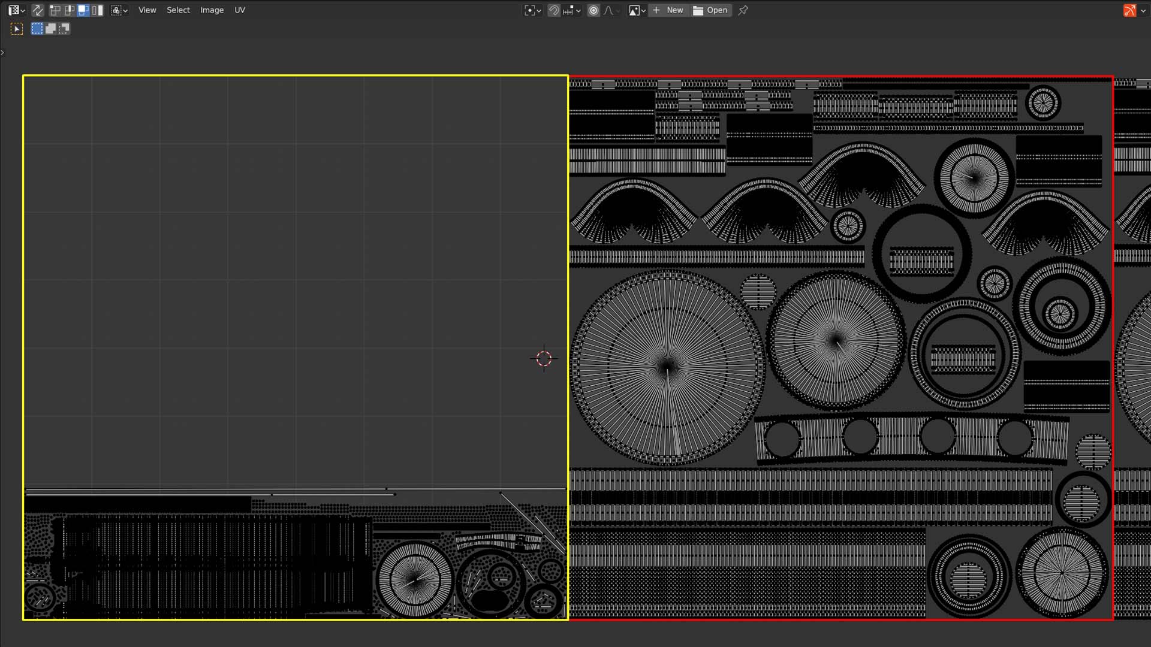
Task: Switch to face select mode
Action: pyautogui.click(x=83, y=10)
